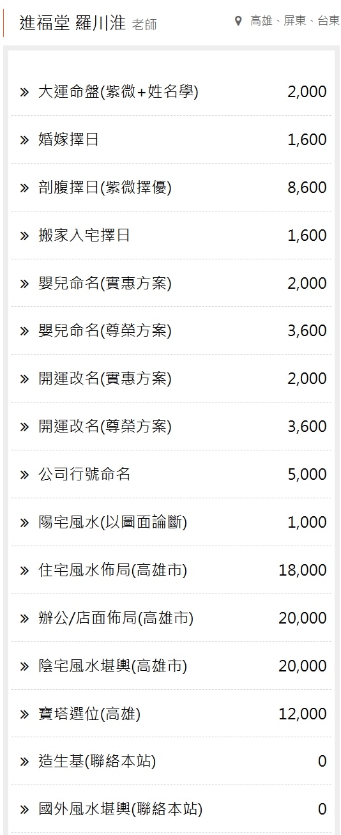Click the arrow icon beside 造生基(聯絡本站)
This screenshot has width=341, height=835.
[24, 762]
